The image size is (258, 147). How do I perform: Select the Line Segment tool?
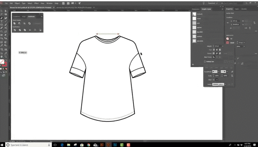[x=6, y=21]
